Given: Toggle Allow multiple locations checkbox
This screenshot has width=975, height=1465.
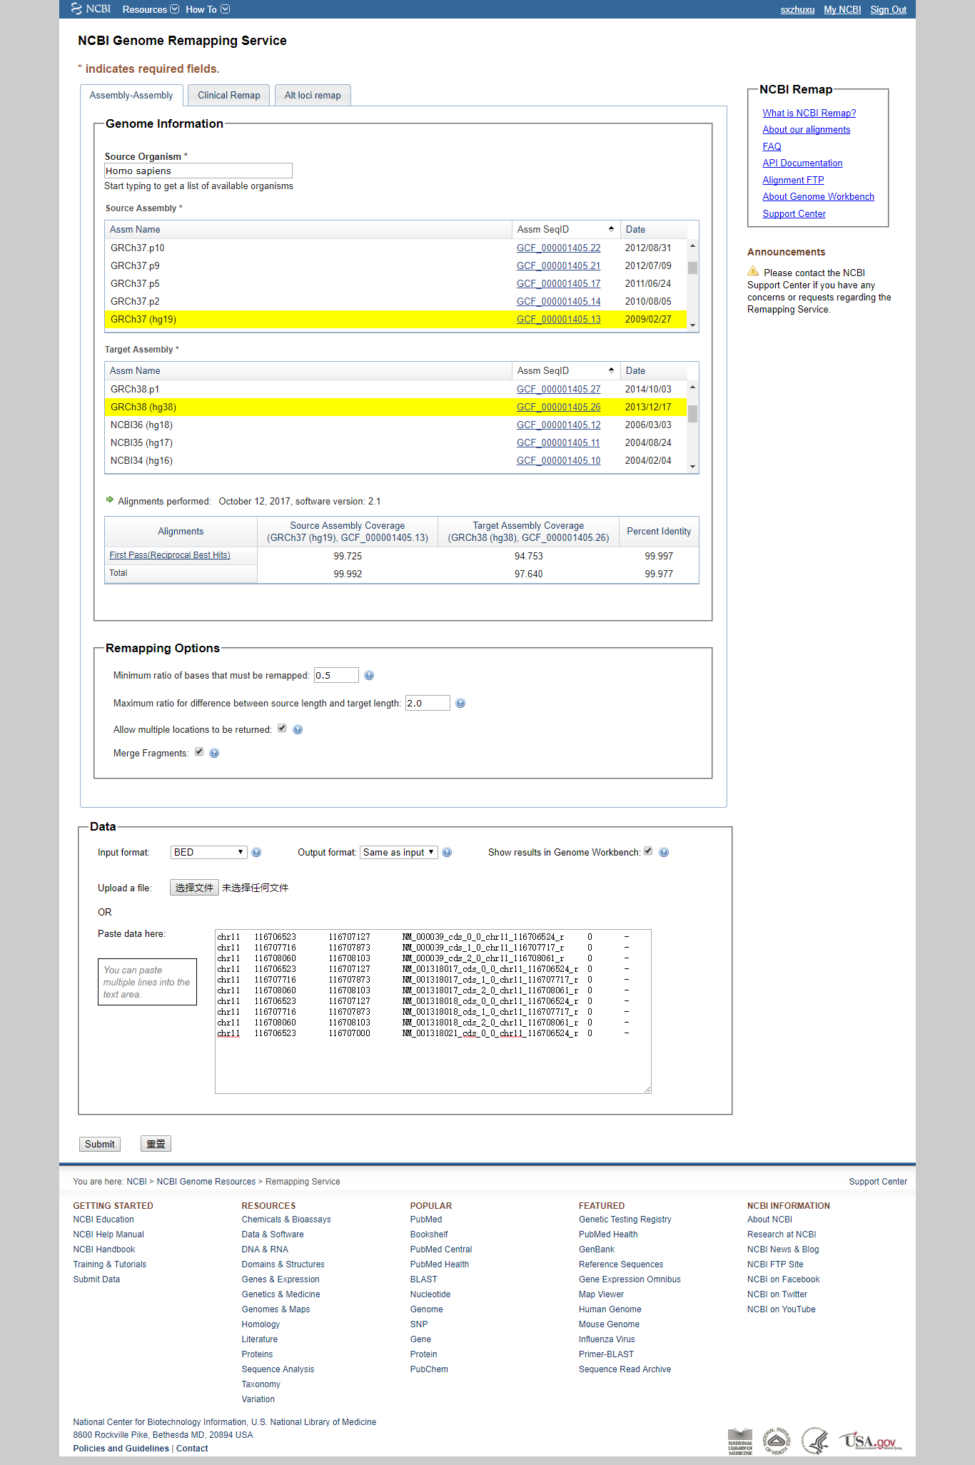Looking at the screenshot, I should coord(282,728).
